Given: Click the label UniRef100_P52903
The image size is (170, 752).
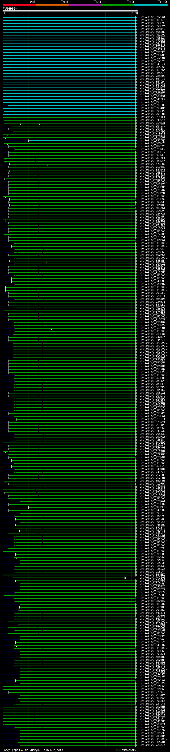Looking at the screenshot, I should click(152, 46).
